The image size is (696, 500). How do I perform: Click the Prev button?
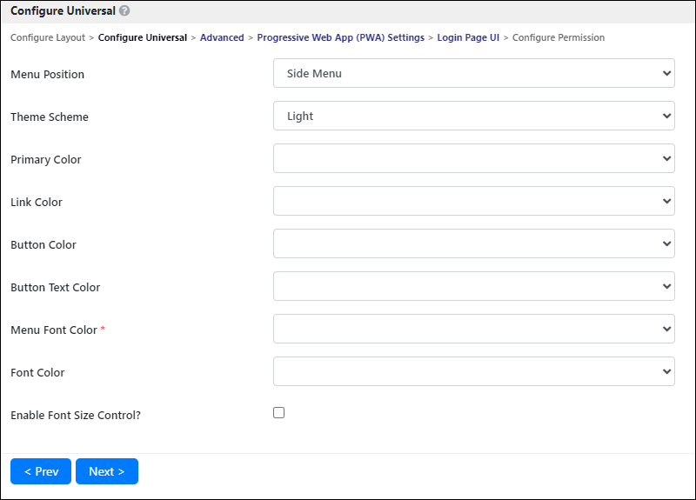click(41, 471)
